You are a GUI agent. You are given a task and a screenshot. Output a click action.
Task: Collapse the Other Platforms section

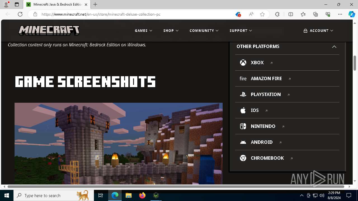coord(334,47)
